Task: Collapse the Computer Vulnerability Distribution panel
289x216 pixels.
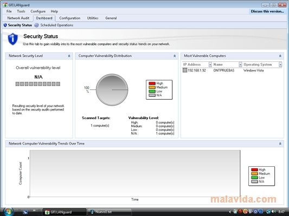Action: [175, 56]
